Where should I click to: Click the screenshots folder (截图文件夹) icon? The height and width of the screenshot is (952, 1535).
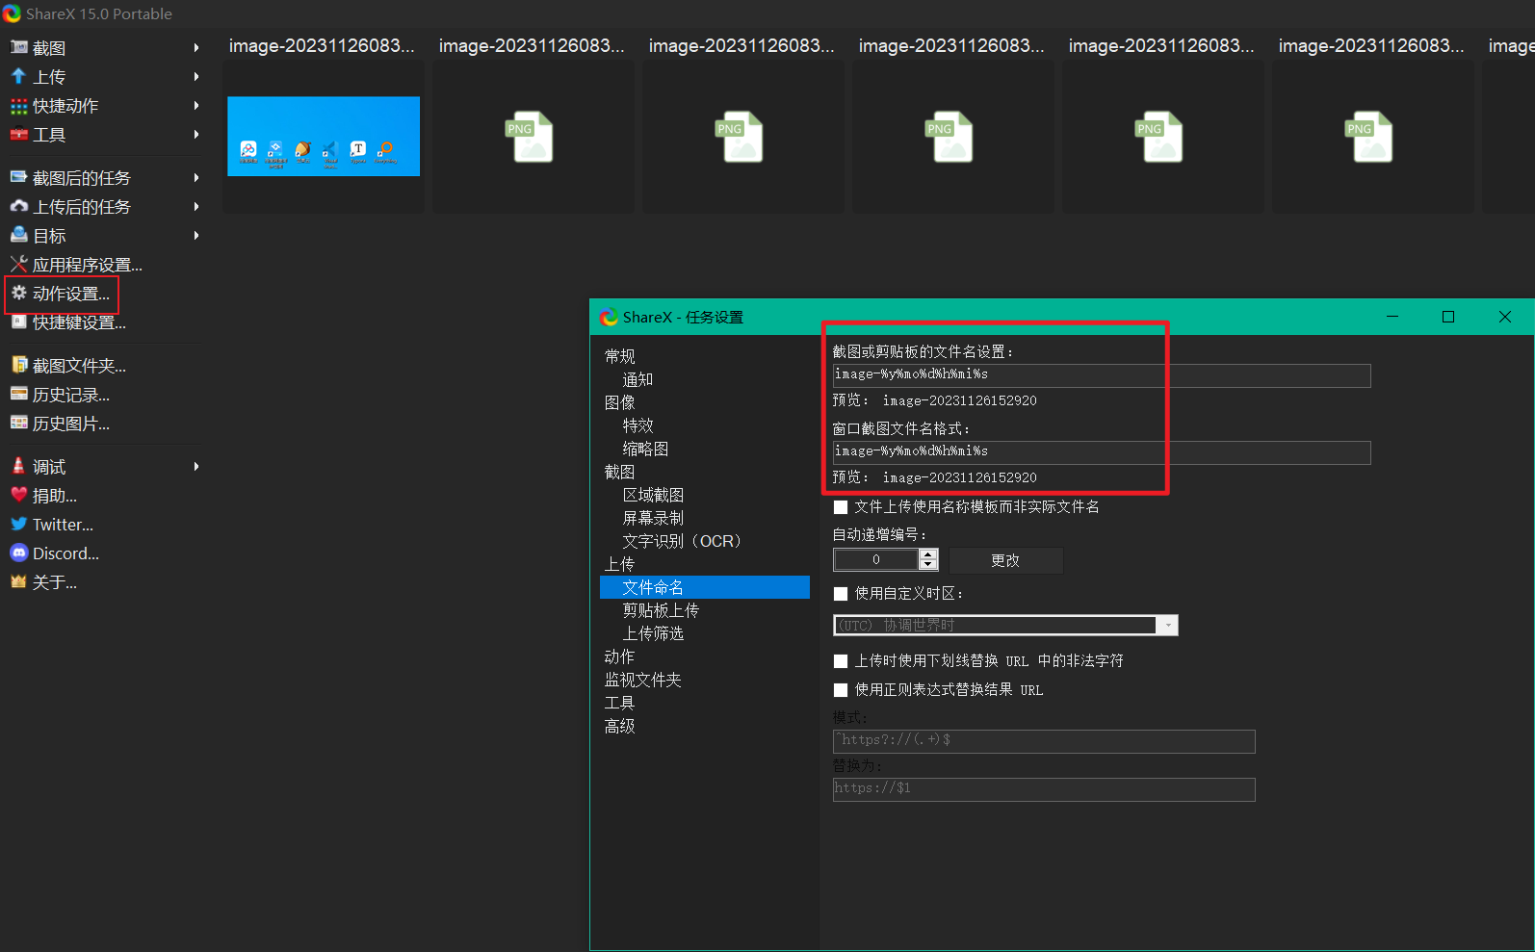(x=18, y=365)
